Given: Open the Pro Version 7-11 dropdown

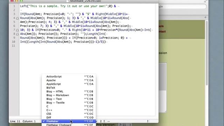Looking at the screenshot, I should (125, 125).
